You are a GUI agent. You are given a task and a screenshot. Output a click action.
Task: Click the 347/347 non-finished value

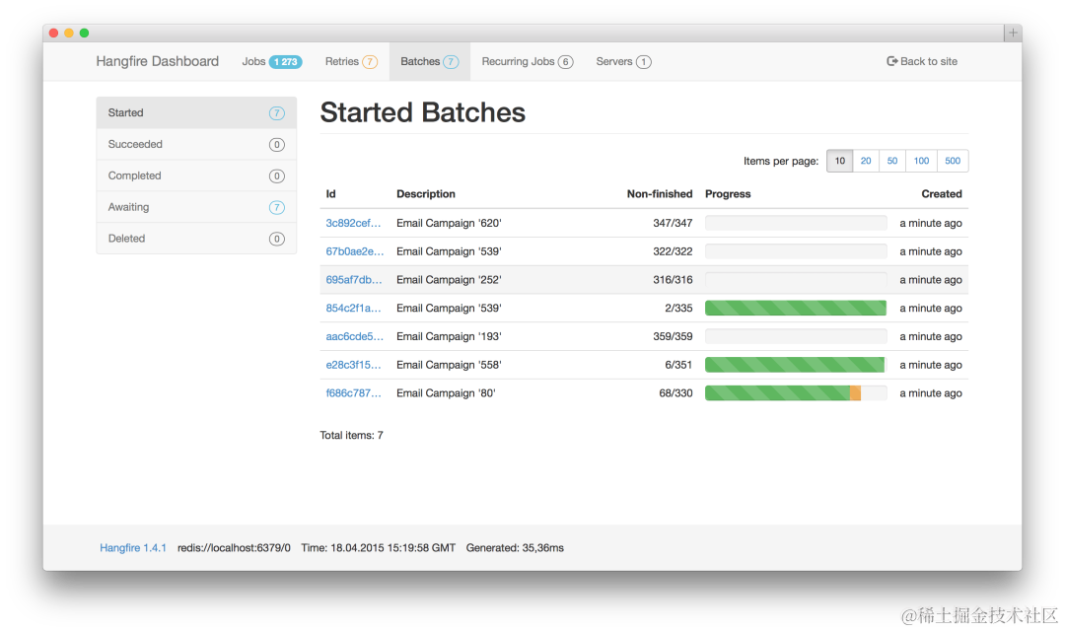[674, 223]
